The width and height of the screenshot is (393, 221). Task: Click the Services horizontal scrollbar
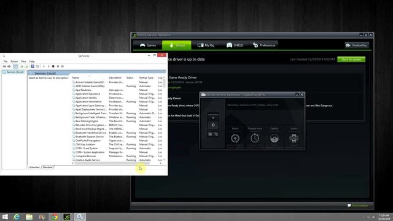click(112, 163)
